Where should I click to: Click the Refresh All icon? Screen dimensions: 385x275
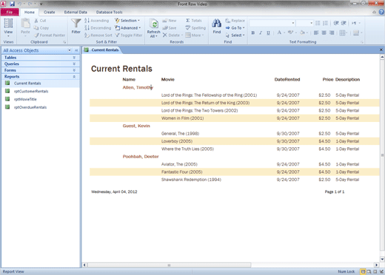(153, 24)
